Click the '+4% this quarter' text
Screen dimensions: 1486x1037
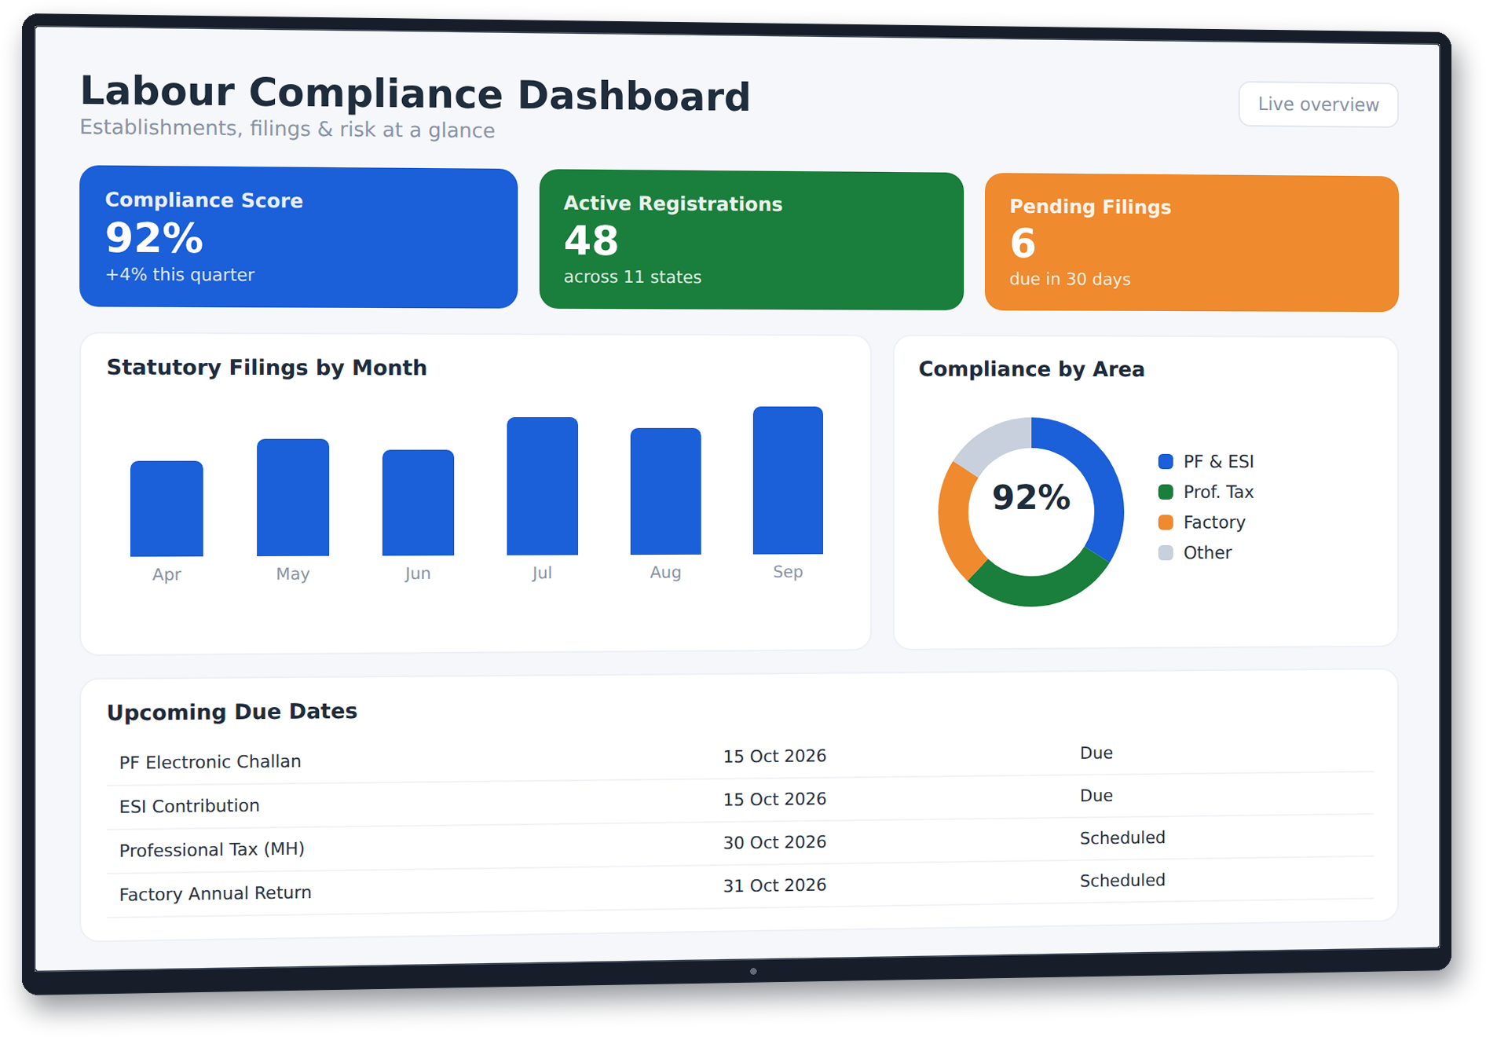[x=180, y=275]
